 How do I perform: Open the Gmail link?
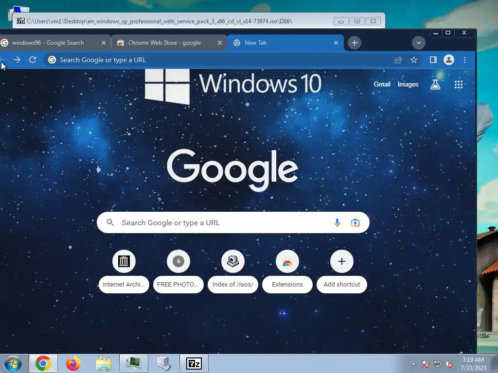click(382, 85)
